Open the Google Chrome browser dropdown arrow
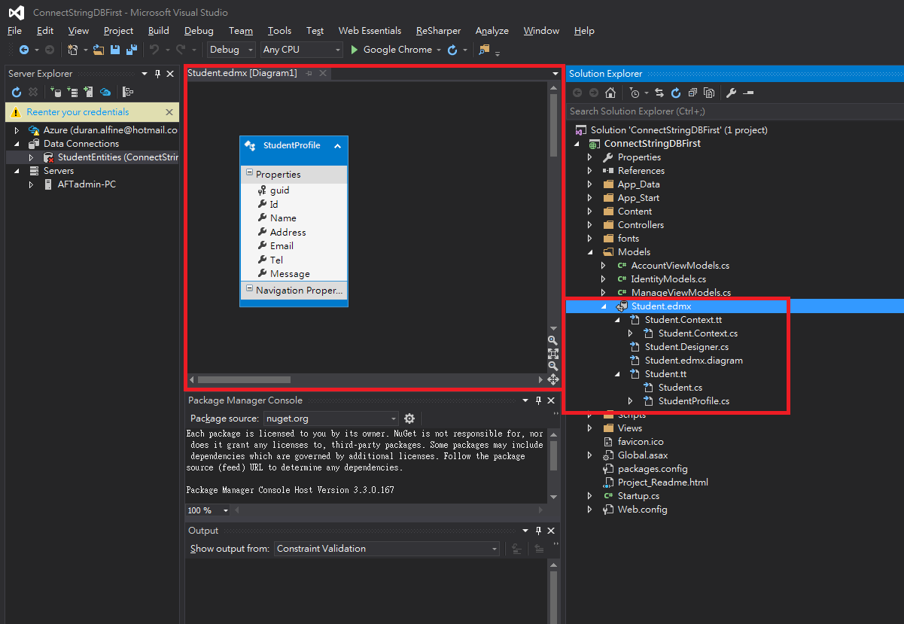Image resolution: width=904 pixels, height=624 pixels. click(x=438, y=50)
